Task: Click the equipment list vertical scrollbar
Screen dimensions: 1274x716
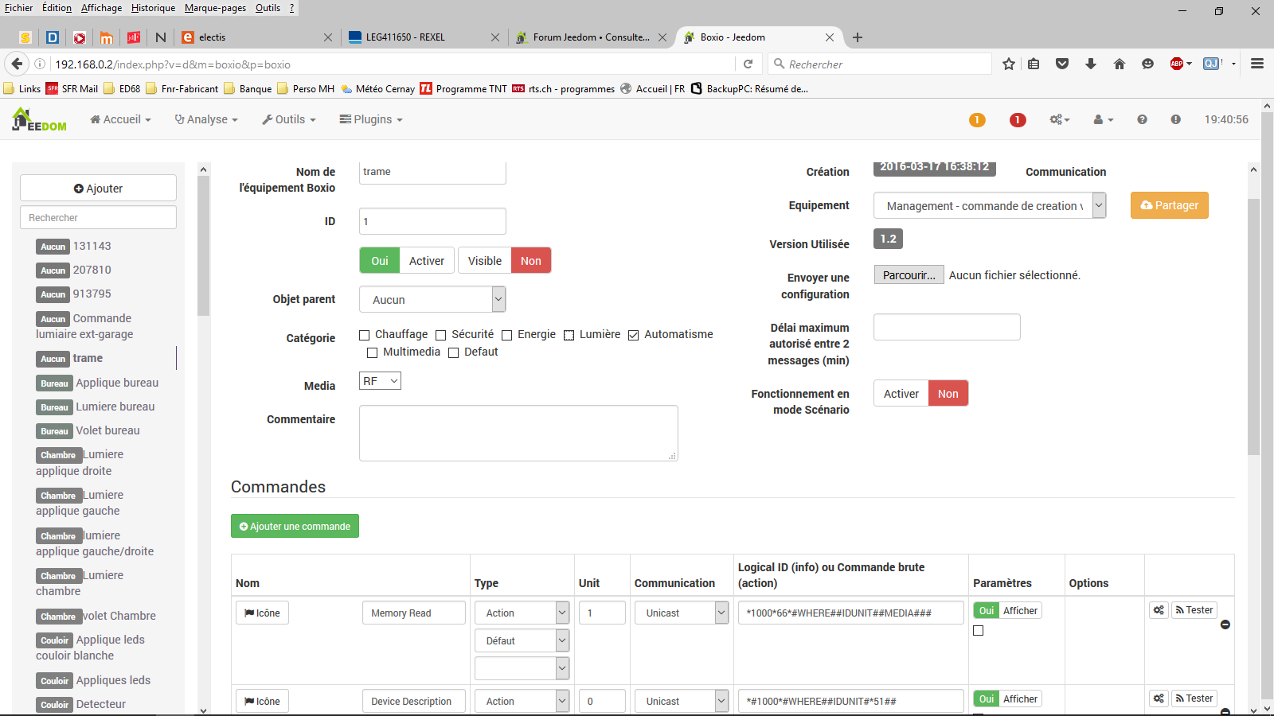Action: 203,247
